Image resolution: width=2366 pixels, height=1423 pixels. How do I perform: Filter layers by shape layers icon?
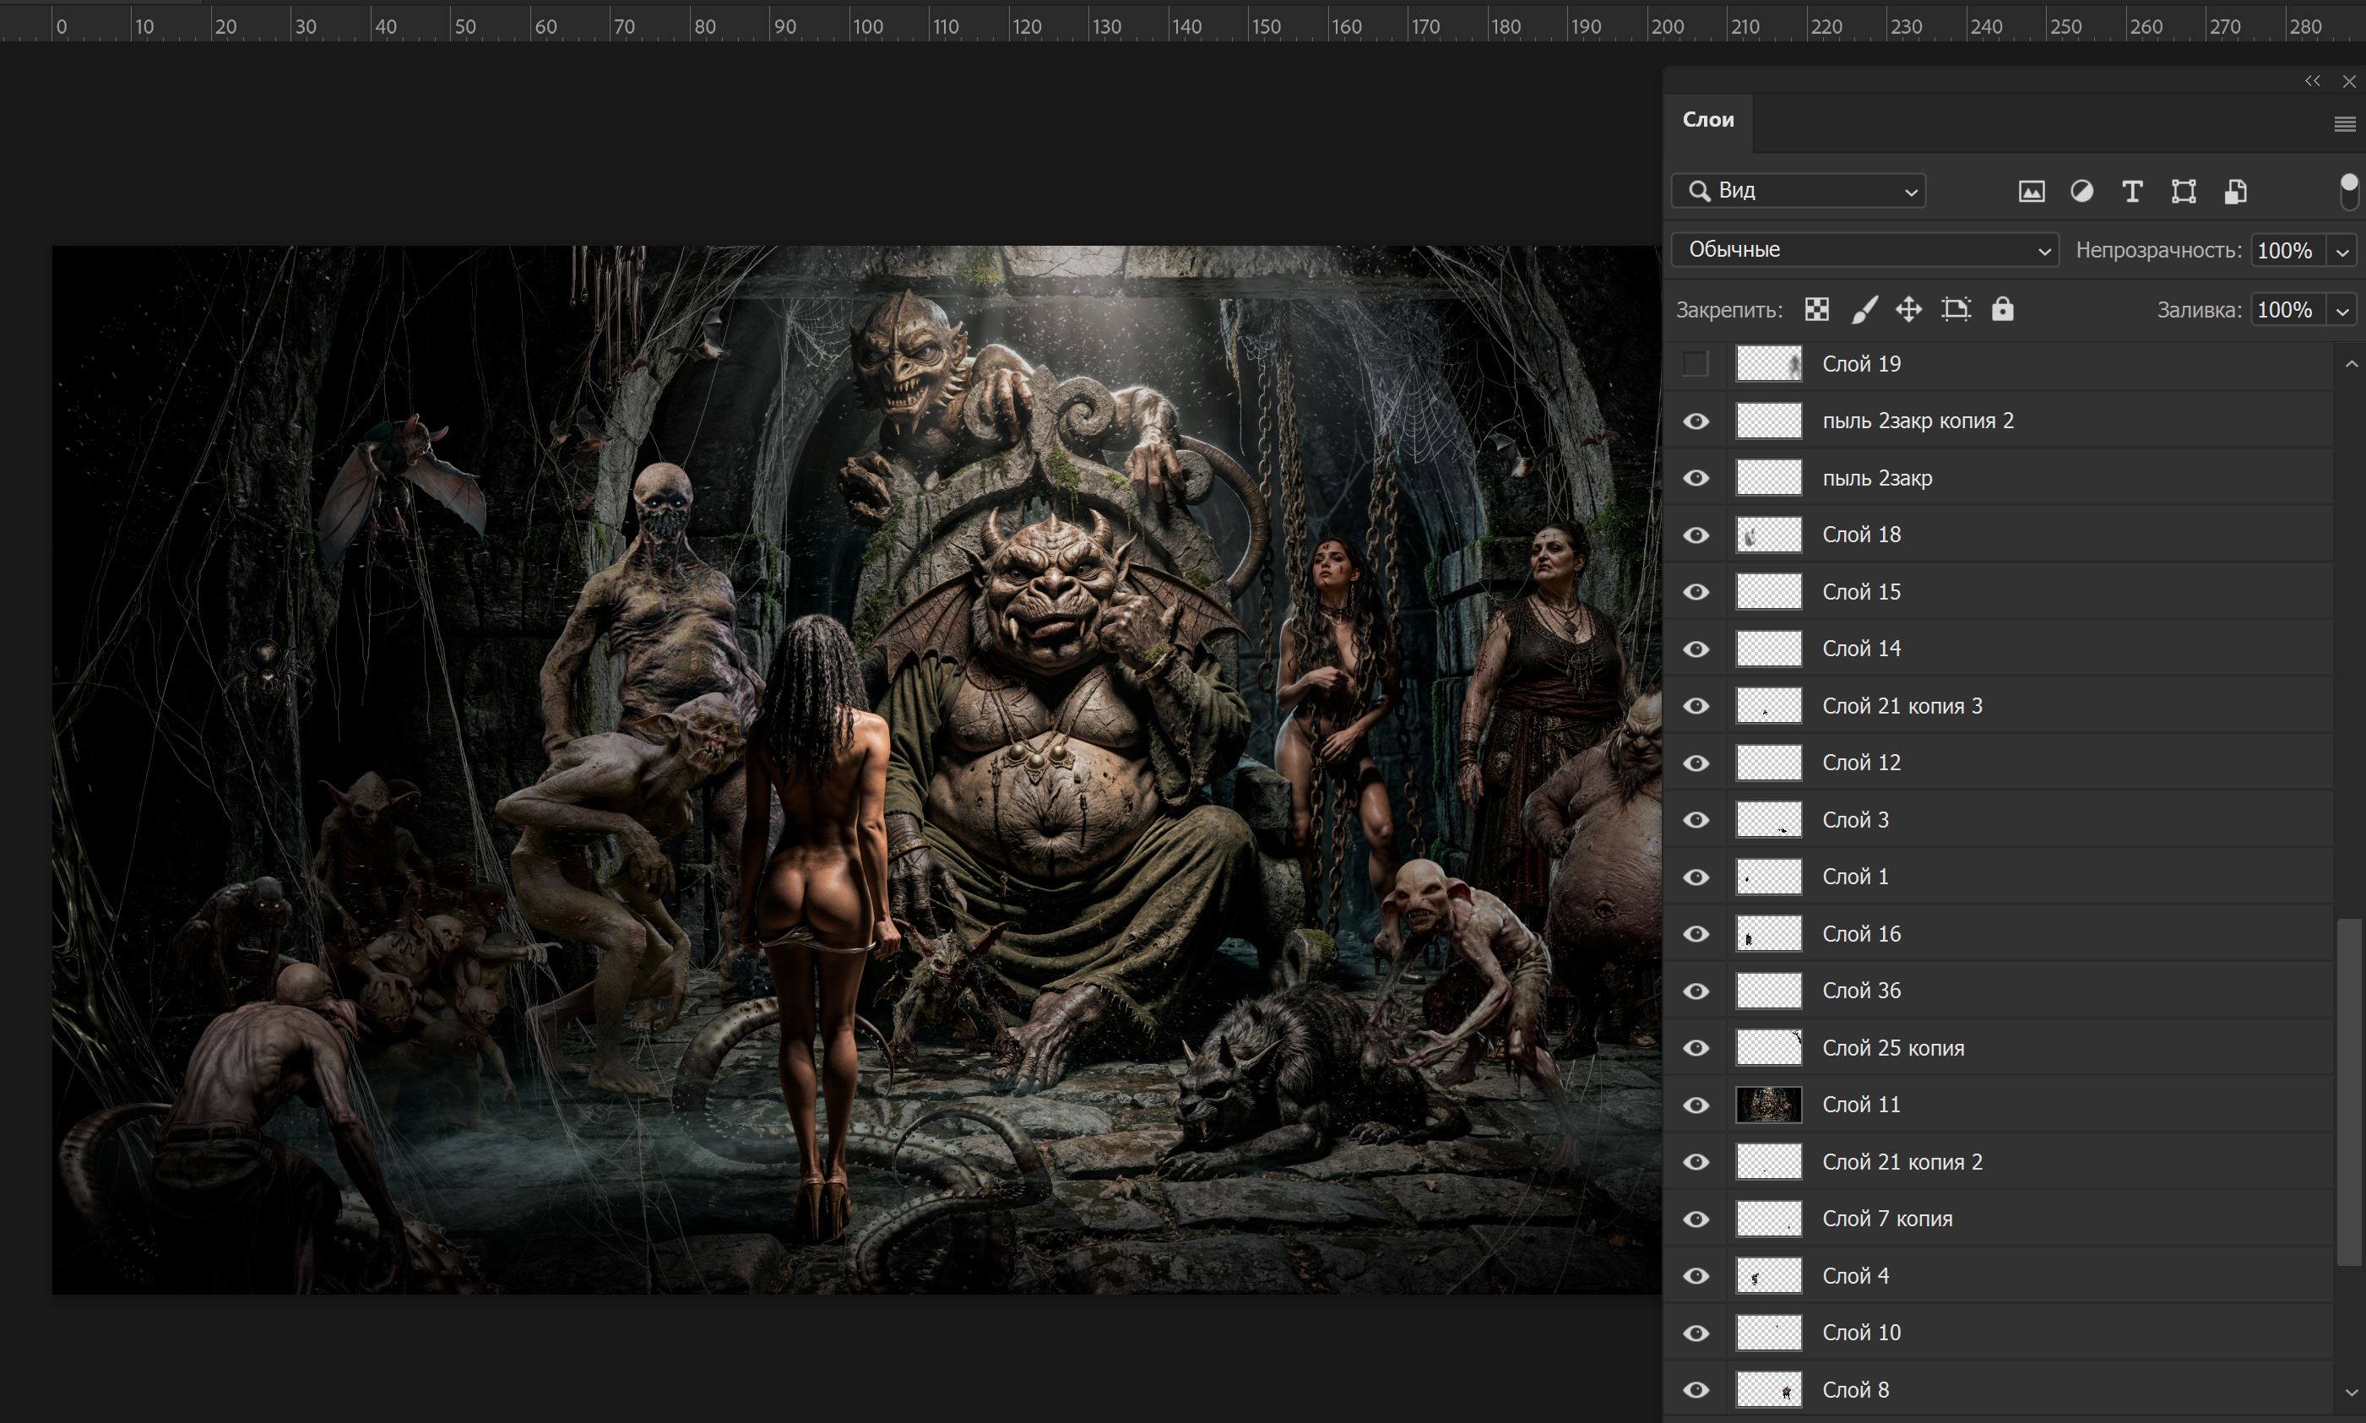(x=2183, y=191)
